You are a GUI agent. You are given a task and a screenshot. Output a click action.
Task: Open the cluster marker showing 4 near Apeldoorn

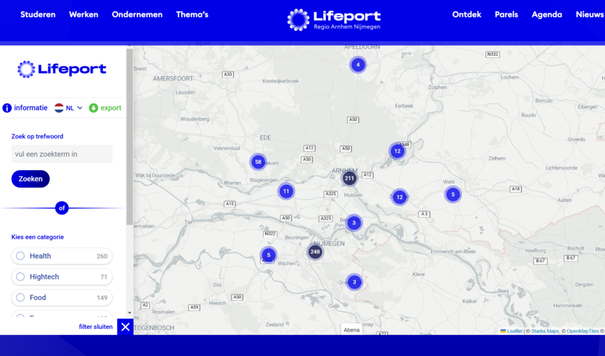358,65
